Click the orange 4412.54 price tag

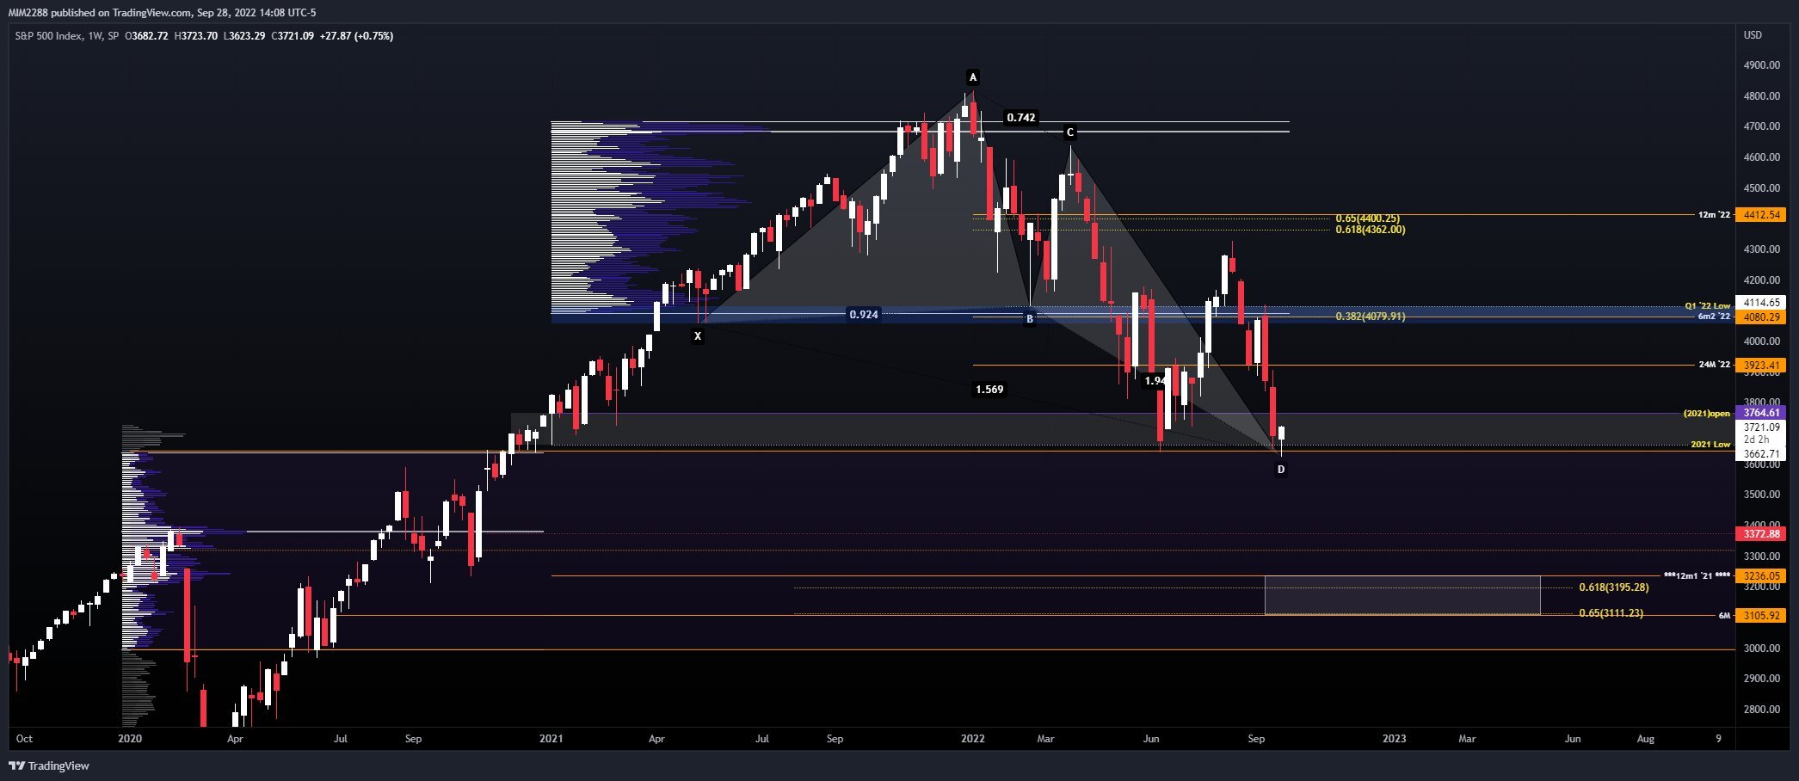click(x=1761, y=215)
